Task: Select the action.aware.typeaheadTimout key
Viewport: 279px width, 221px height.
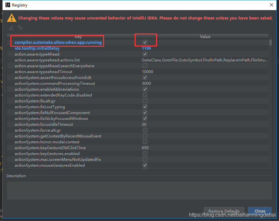Action: click(x=44, y=71)
